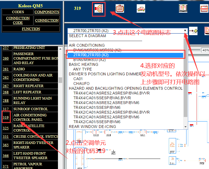Click the dropdown list scrollbar thumb
Viewport: 209px width, 169px height.
(185, 78)
